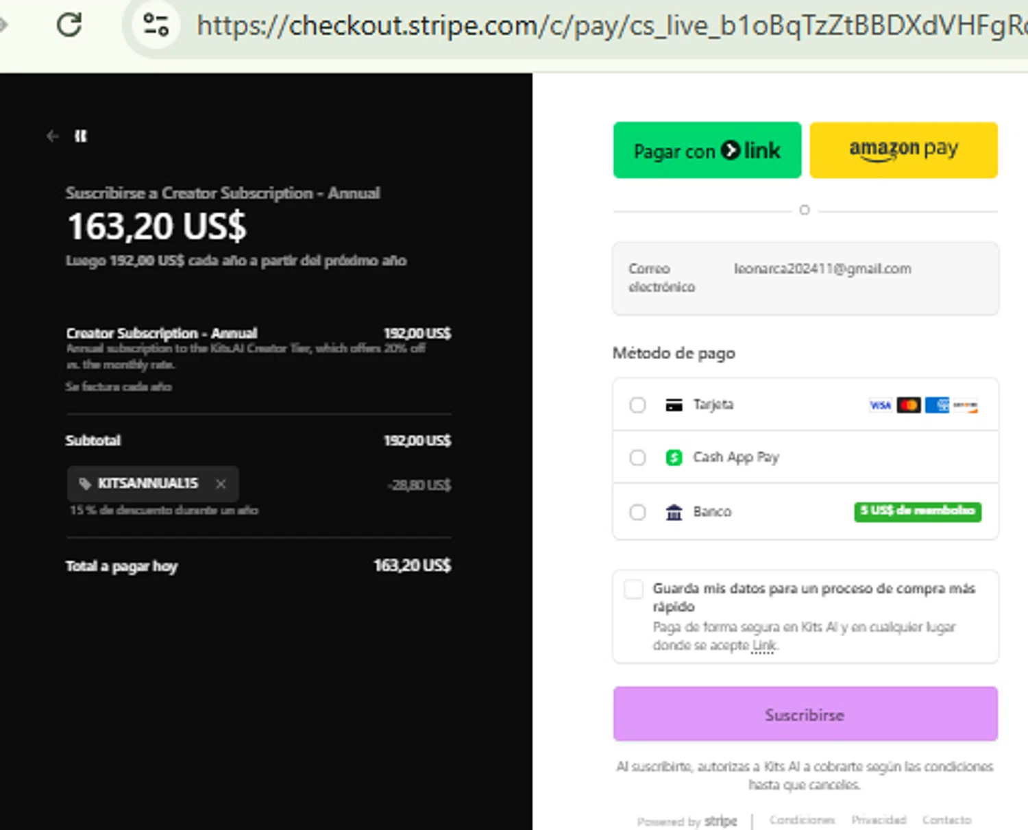The width and height of the screenshot is (1028, 830).
Task: Click the Visa card logo
Action: (881, 405)
